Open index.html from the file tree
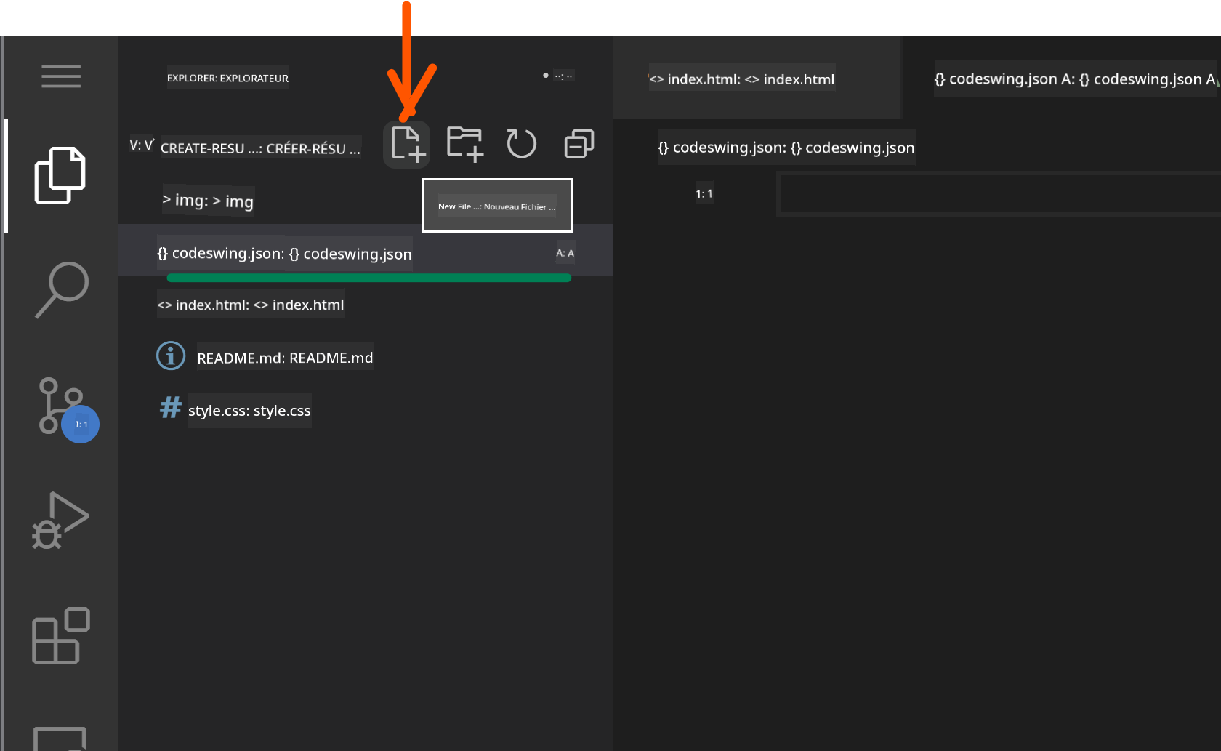 click(x=251, y=305)
